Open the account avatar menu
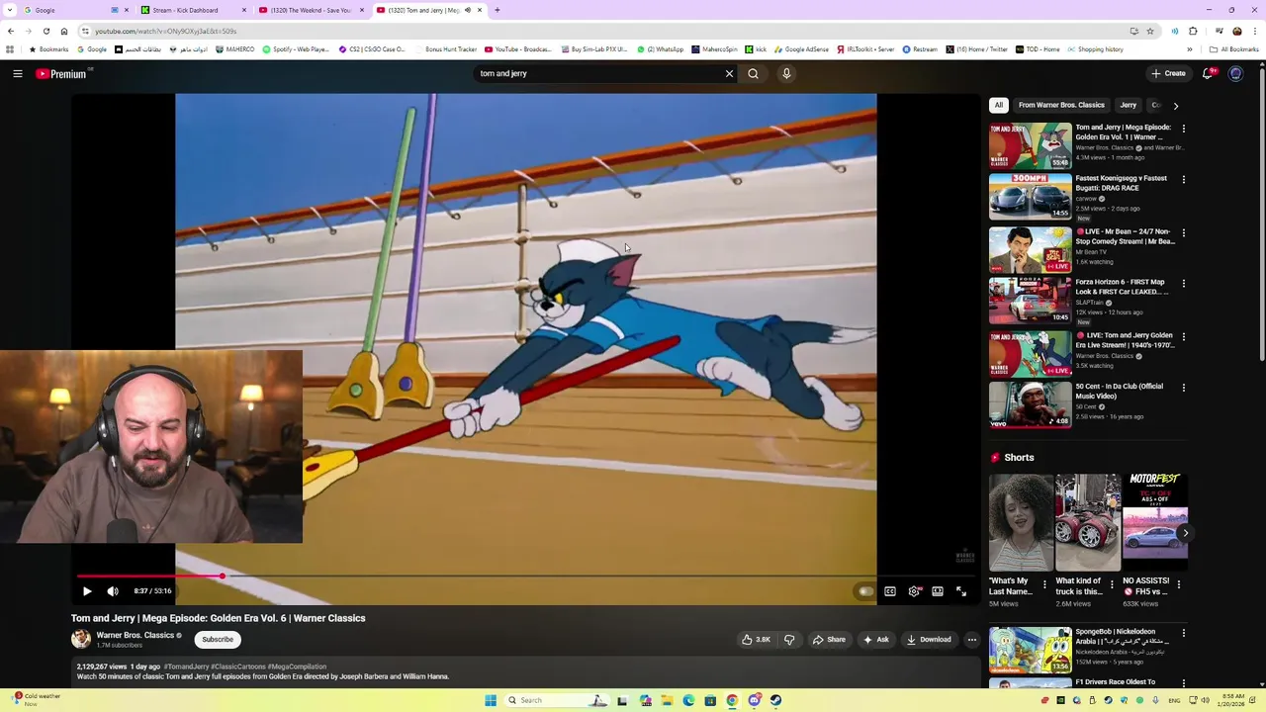 click(1235, 73)
